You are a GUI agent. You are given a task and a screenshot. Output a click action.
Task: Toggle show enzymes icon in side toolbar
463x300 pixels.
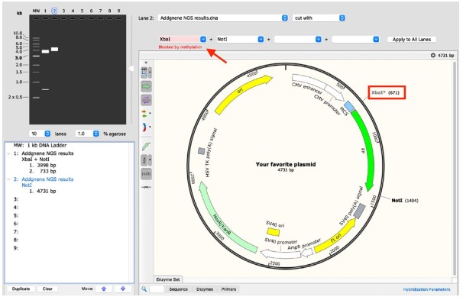pyautogui.click(x=144, y=73)
